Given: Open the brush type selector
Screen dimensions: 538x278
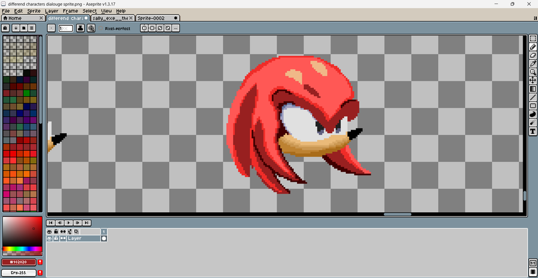Looking at the screenshot, I should tap(51, 28).
